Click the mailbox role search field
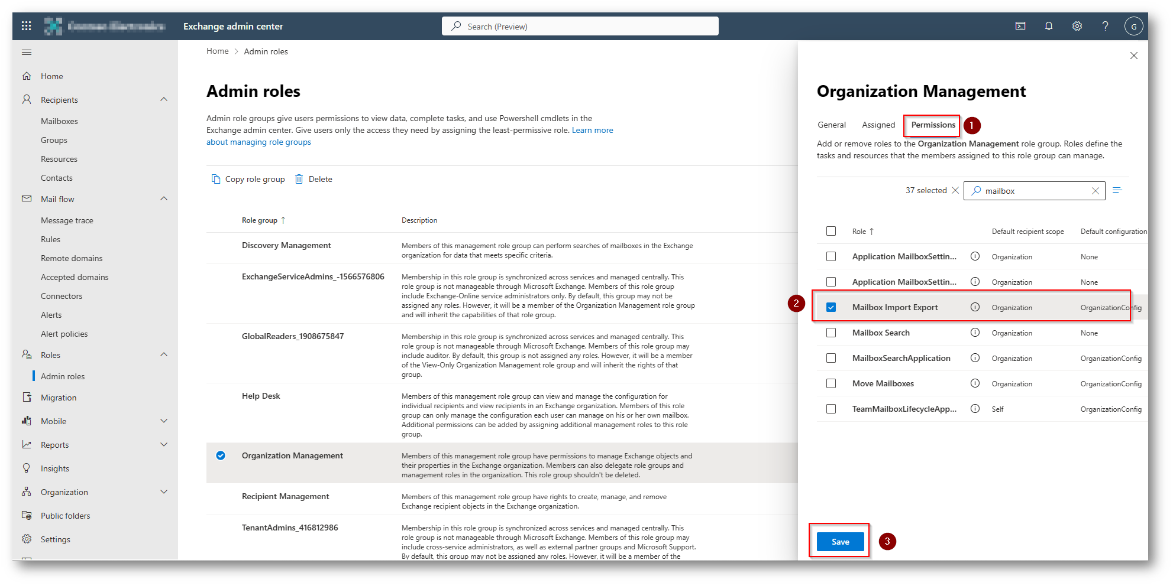Screen dimensions: 1173x586 (1034, 191)
